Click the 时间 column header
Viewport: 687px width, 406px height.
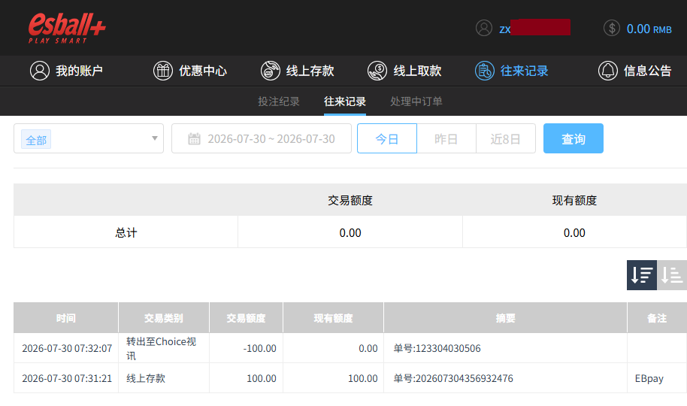pyautogui.click(x=65, y=318)
